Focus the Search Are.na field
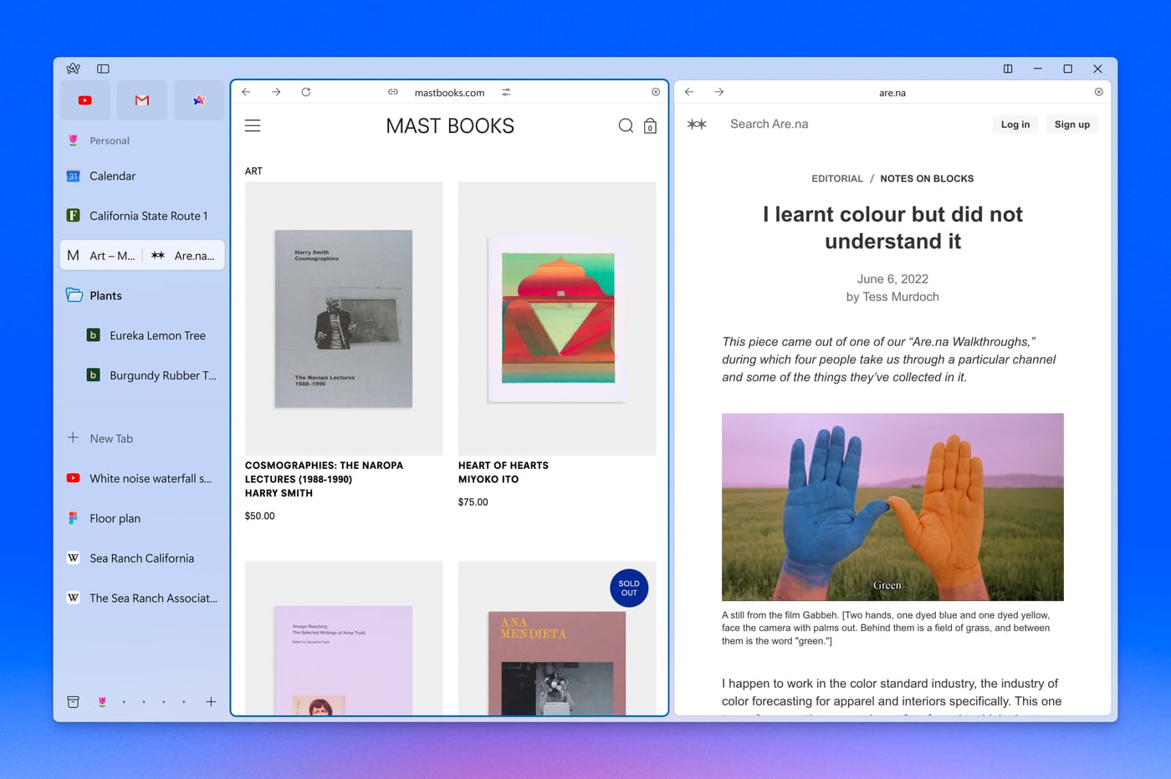 [769, 124]
